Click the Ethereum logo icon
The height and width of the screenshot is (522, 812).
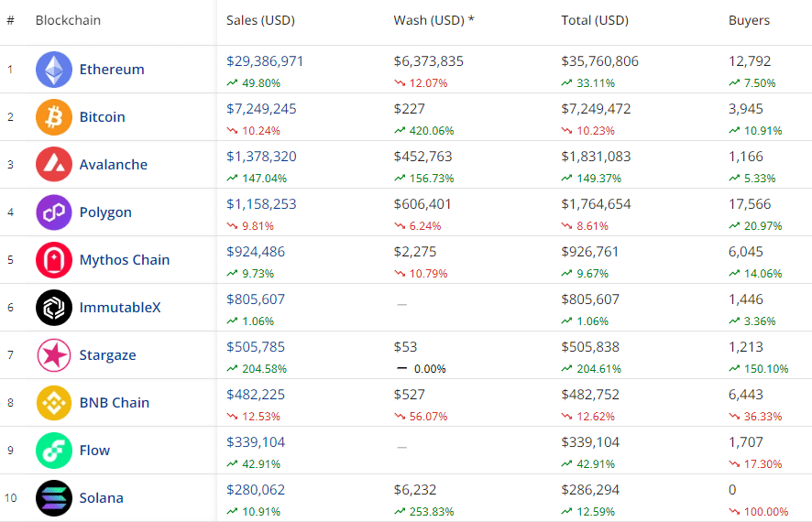[x=53, y=70]
